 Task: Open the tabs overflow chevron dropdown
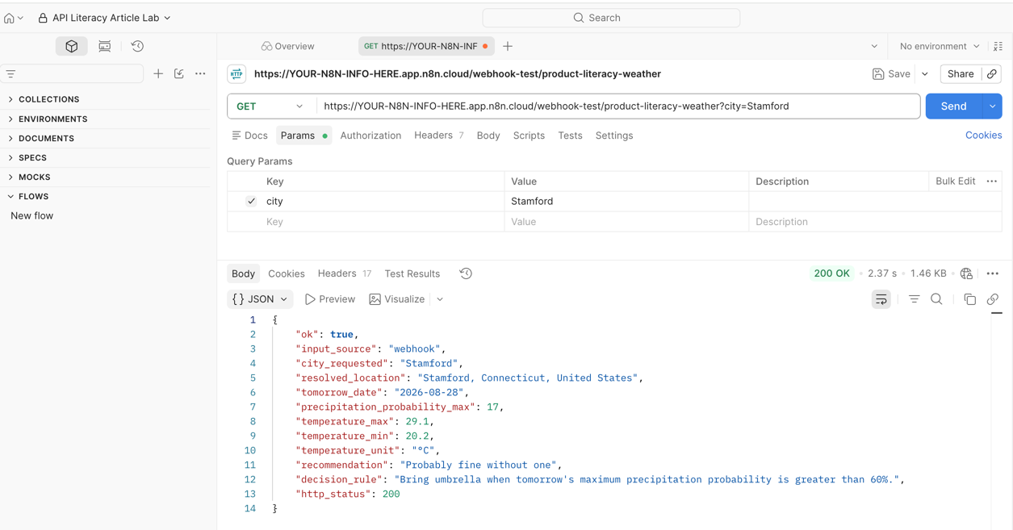[874, 47]
